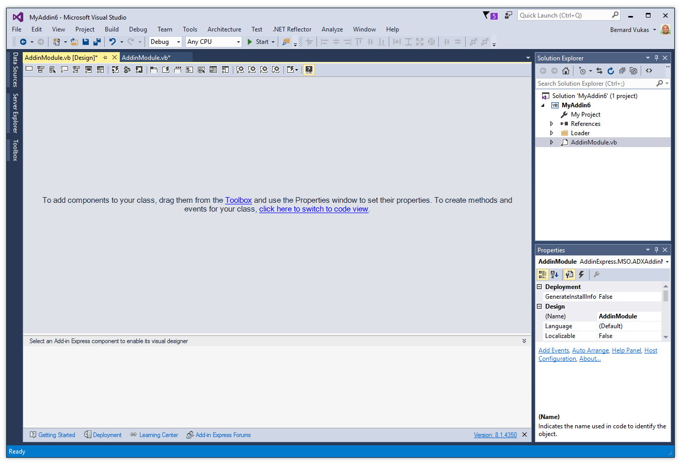The height and width of the screenshot is (467, 682).
Task: Pin the AddinModule.vb [Design] tab
Action: click(105, 57)
